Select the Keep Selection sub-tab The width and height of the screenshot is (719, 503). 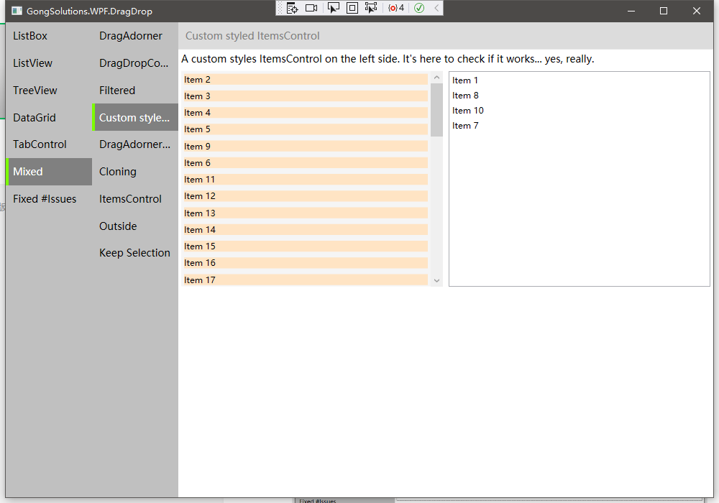pyautogui.click(x=134, y=253)
